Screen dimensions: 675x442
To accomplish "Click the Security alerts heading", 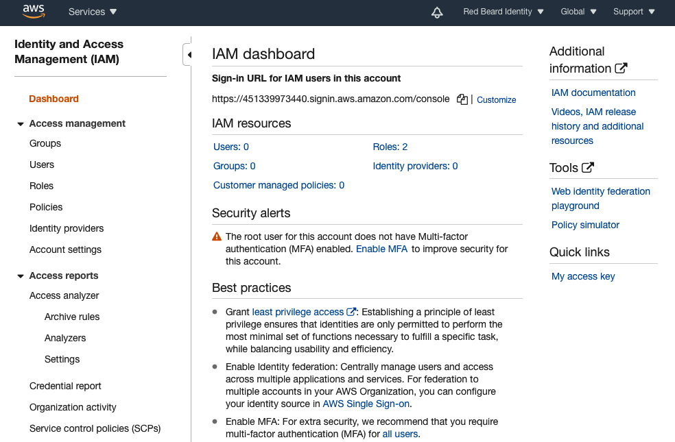I will (x=251, y=213).
